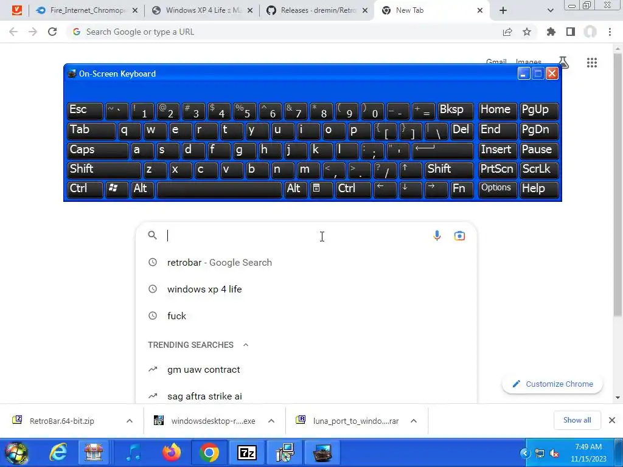Open the tab search dropdown arrow
This screenshot has height=467, width=623.
coord(550,10)
